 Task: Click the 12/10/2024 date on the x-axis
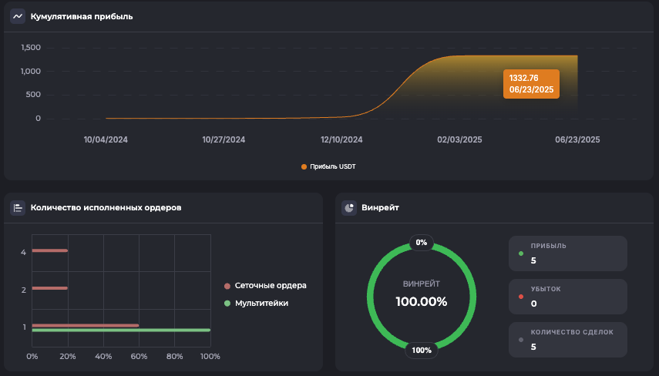coord(341,139)
